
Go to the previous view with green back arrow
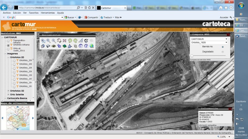point(70,41)
